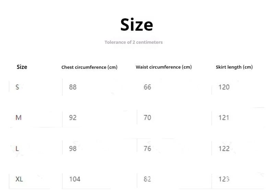Select the Waist circumference (cm) header
Viewport: 271px width, 196px height.
point(164,67)
